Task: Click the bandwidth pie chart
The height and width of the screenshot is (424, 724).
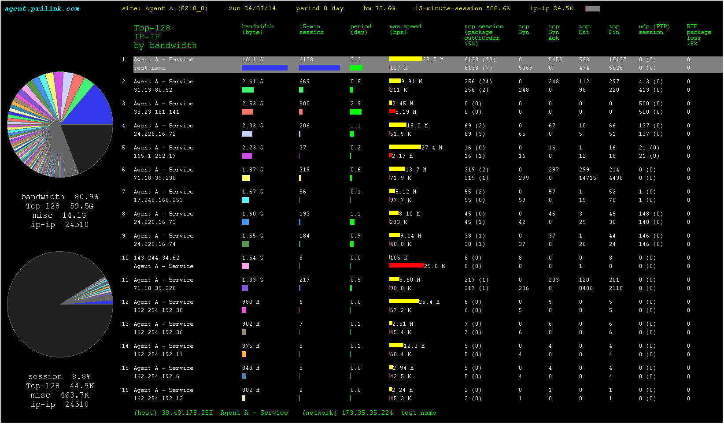Action: pyautogui.click(x=60, y=124)
